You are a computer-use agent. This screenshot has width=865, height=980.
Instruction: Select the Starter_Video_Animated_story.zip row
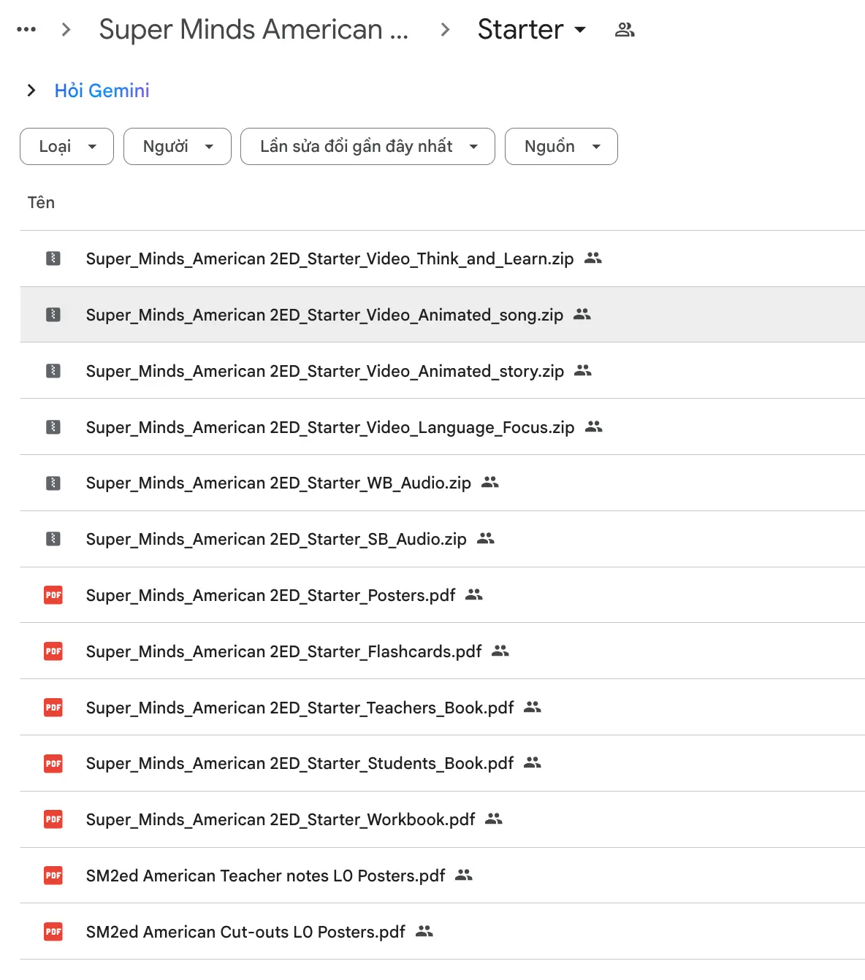tap(324, 371)
